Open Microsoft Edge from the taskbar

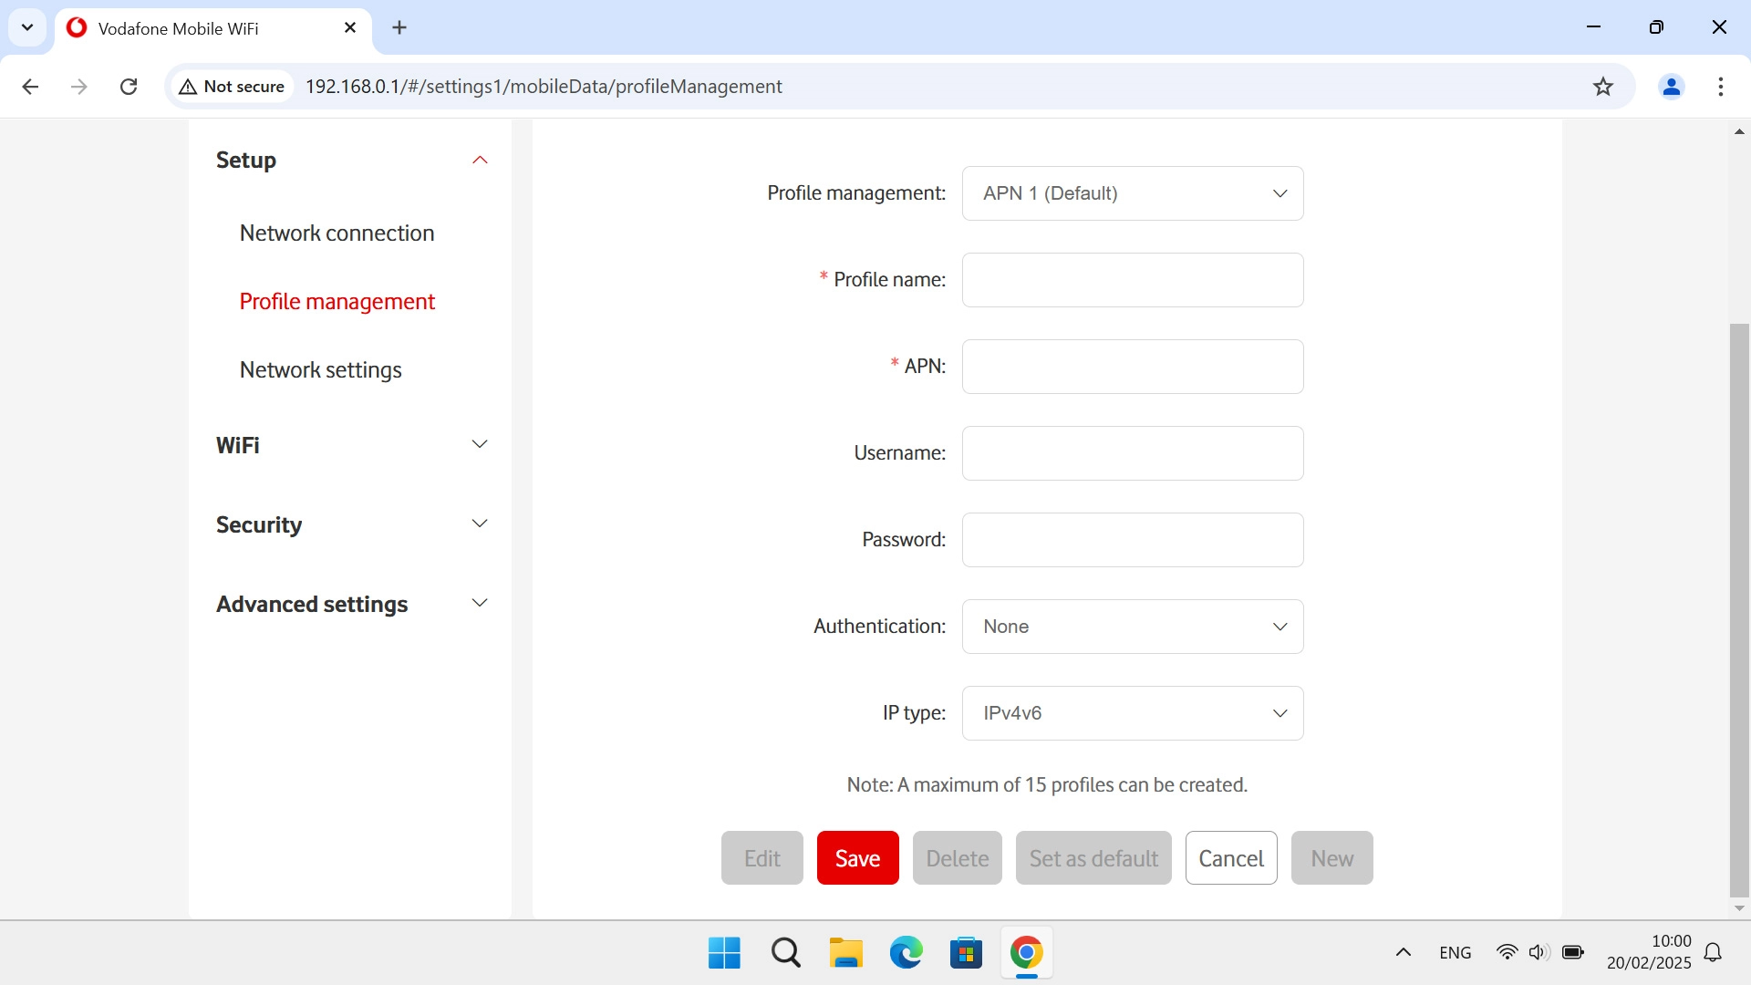click(906, 953)
